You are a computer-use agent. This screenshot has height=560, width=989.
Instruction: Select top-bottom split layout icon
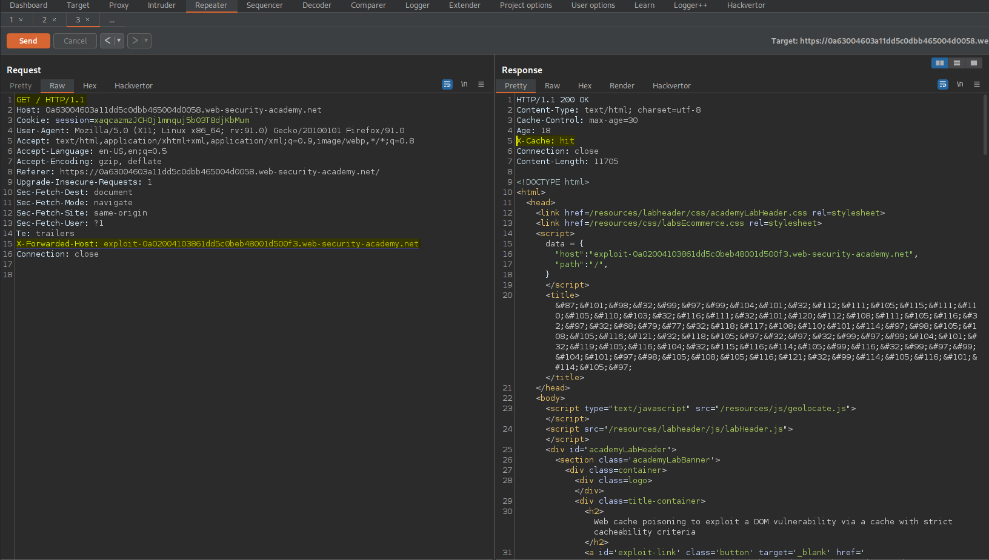coord(956,63)
